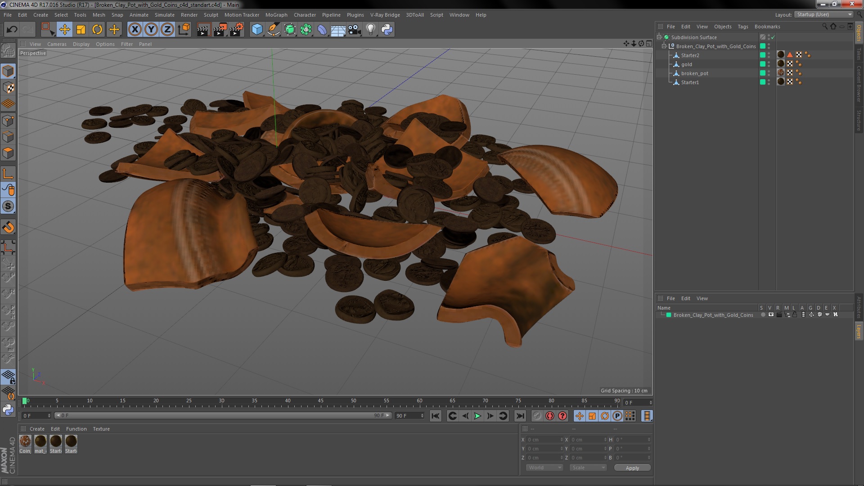
Task: Click Make Editable icon in left toolbar
Action: pos(8,50)
